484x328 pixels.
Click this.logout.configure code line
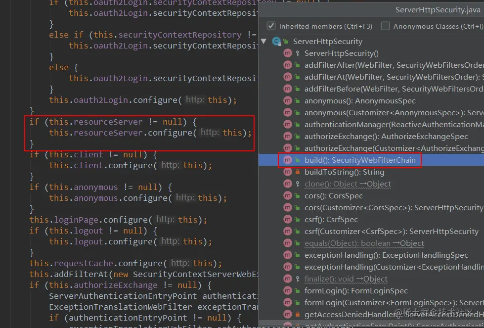131,241
